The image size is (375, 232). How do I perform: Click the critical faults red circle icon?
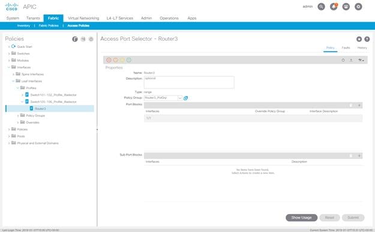click(109, 60)
